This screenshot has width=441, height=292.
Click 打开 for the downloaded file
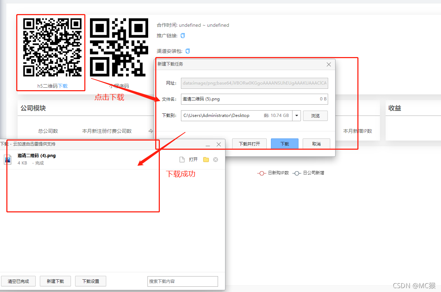[193, 160]
